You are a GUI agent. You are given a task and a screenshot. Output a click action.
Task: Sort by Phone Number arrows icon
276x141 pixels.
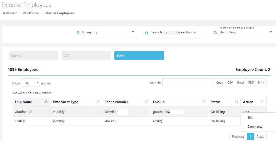tap(146, 102)
